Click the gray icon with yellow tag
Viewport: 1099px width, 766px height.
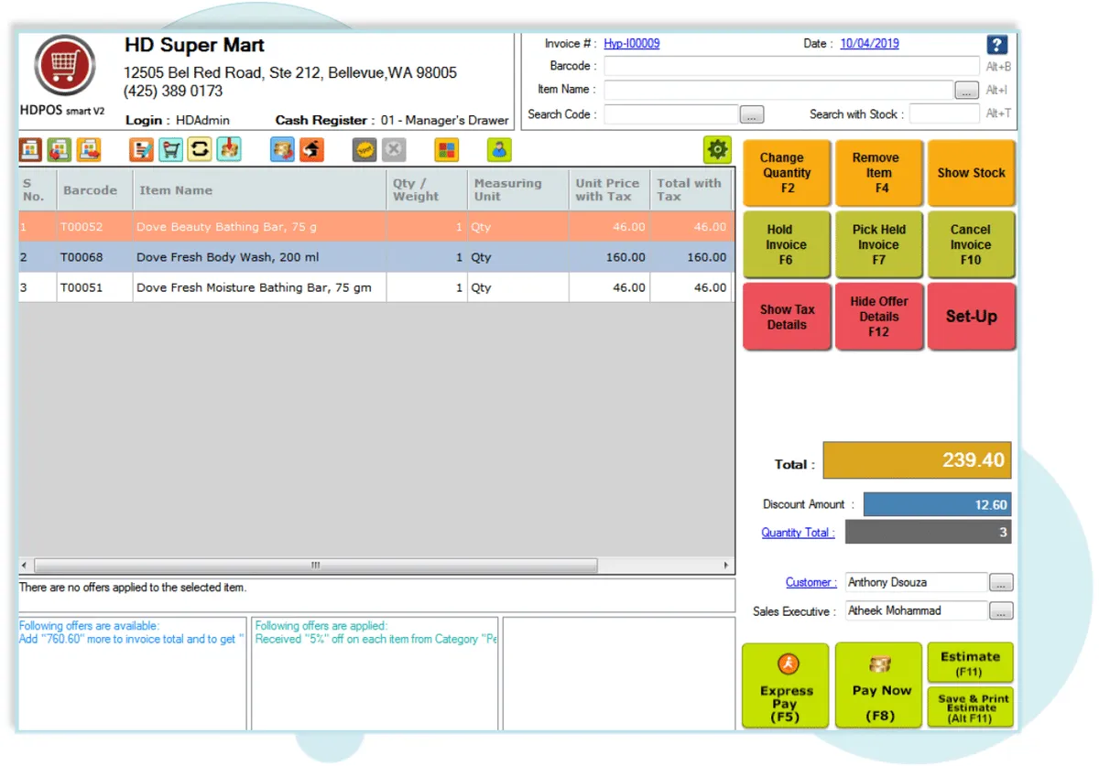click(365, 149)
